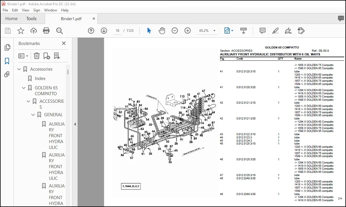
Task: Add a sticky note comment
Action: 262,31
